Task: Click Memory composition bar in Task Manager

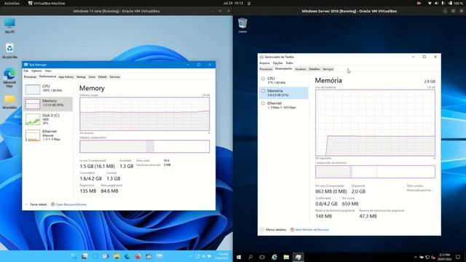Action: point(144,146)
